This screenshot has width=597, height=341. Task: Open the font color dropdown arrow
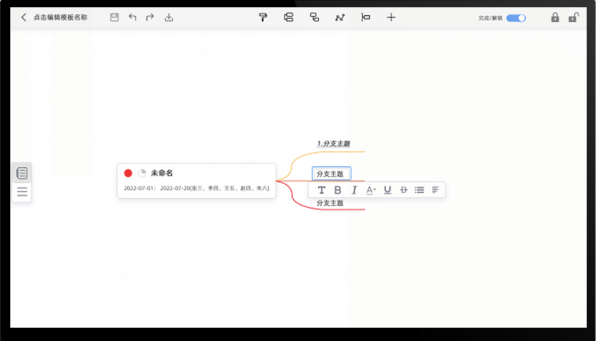tap(374, 189)
